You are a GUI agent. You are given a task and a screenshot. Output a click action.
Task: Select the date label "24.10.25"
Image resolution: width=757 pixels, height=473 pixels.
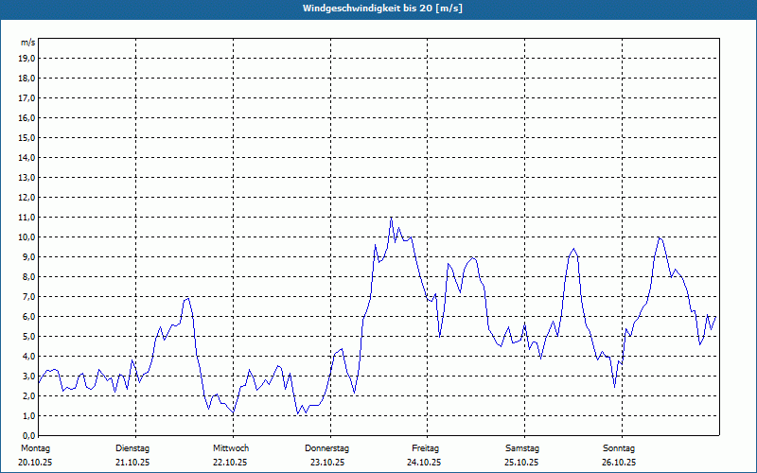[425, 463]
